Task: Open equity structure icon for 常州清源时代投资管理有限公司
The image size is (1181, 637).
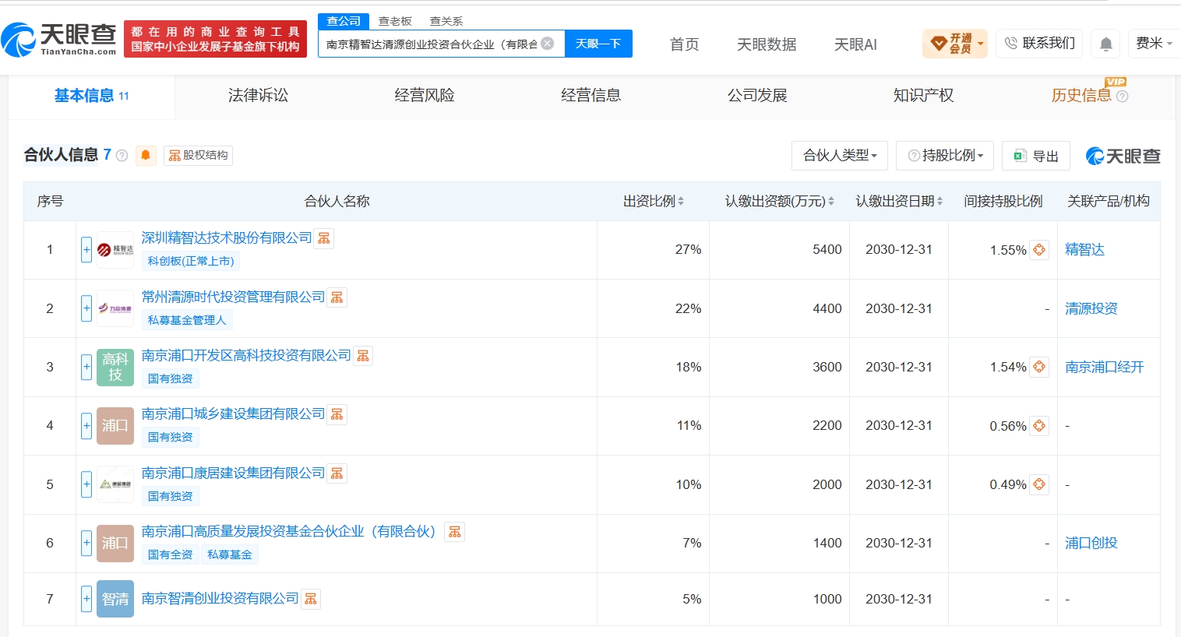Action: pyautogui.click(x=337, y=297)
